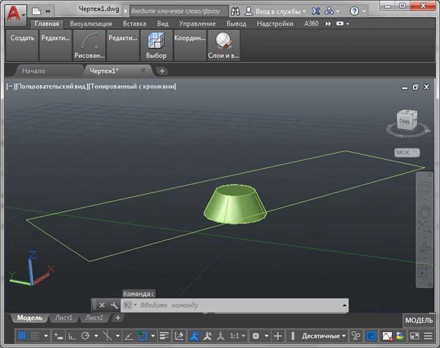Image resolution: width=440 pixels, height=348 pixels.
Task: Expand the Создать ribbon panel
Action: tap(22, 45)
